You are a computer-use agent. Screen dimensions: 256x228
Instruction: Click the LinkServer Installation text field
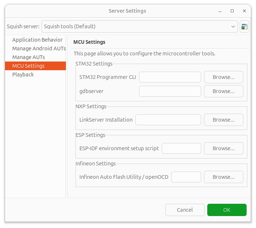pos(168,120)
